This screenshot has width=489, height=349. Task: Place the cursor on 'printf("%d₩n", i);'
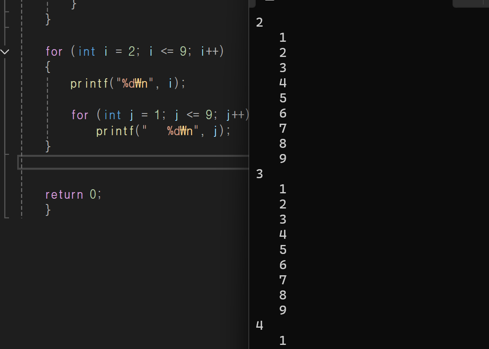[x=128, y=84]
